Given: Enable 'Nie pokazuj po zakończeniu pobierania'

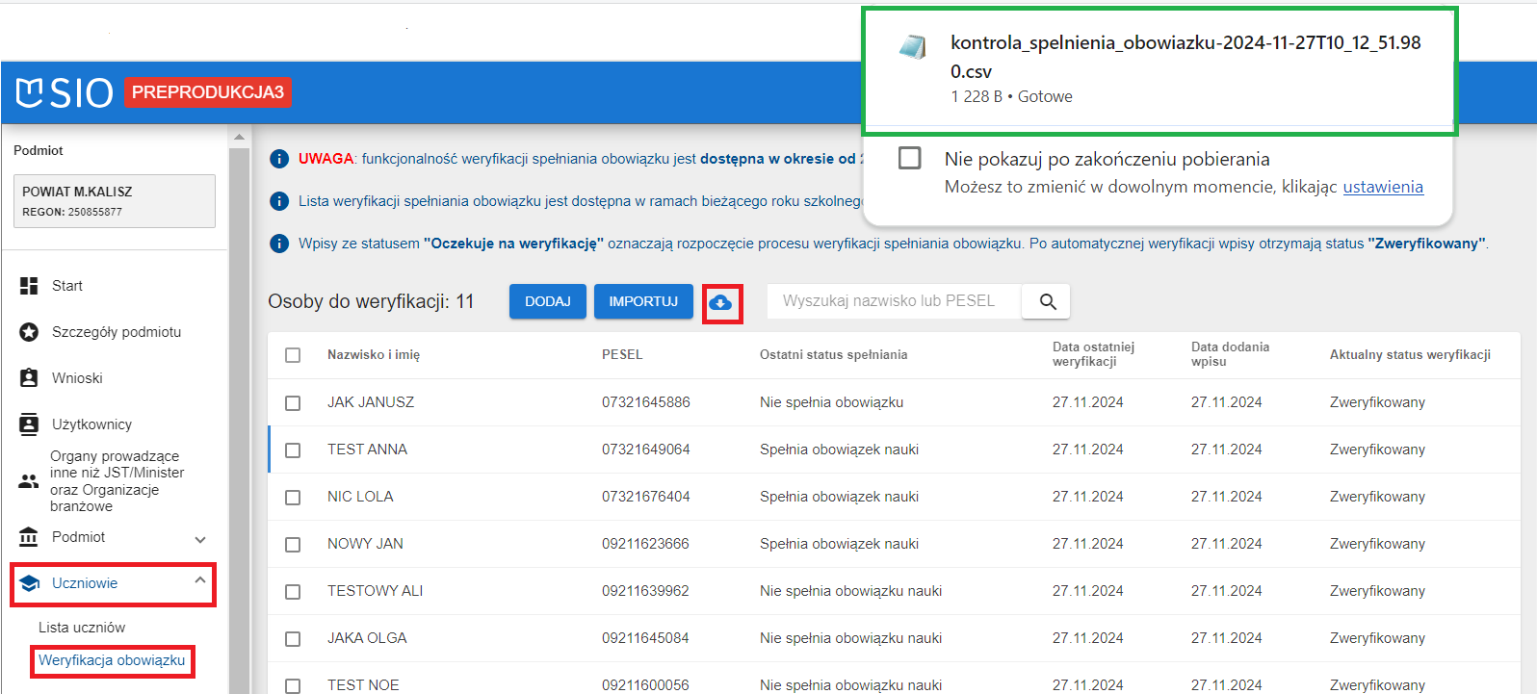Looking at the screenshot, I should [x=909, y=158].
